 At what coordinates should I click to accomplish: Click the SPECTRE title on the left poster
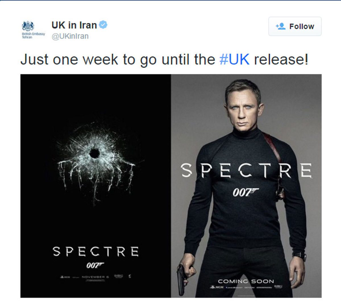[95, 252]
